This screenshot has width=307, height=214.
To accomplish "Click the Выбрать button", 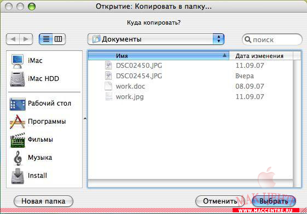I will click(x=274, y=201).
